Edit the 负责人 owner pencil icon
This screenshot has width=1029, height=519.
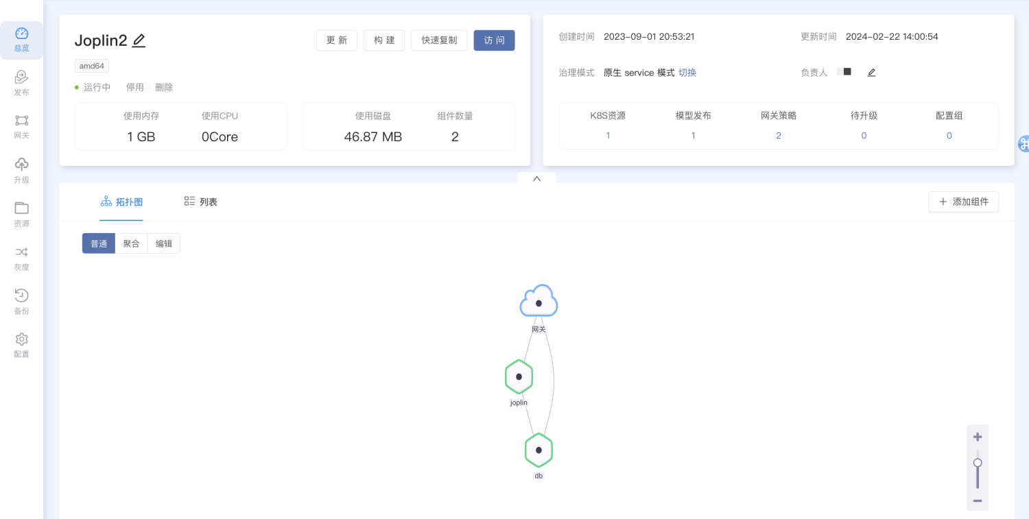(x=871, y=73)
